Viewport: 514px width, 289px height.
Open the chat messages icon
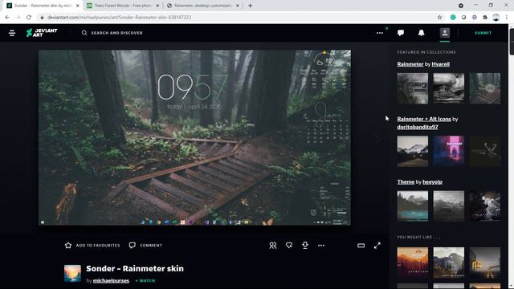401,33
